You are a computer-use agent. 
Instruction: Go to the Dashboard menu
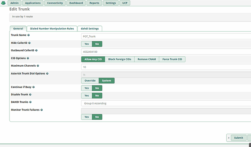(76, 3)
